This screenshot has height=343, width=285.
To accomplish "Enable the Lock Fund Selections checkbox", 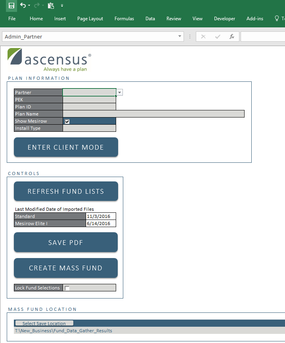I will pyautogui.click(x=67, y=288).
